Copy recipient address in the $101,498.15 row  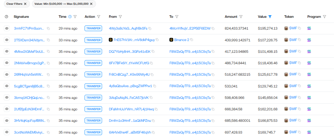point(213,52)
